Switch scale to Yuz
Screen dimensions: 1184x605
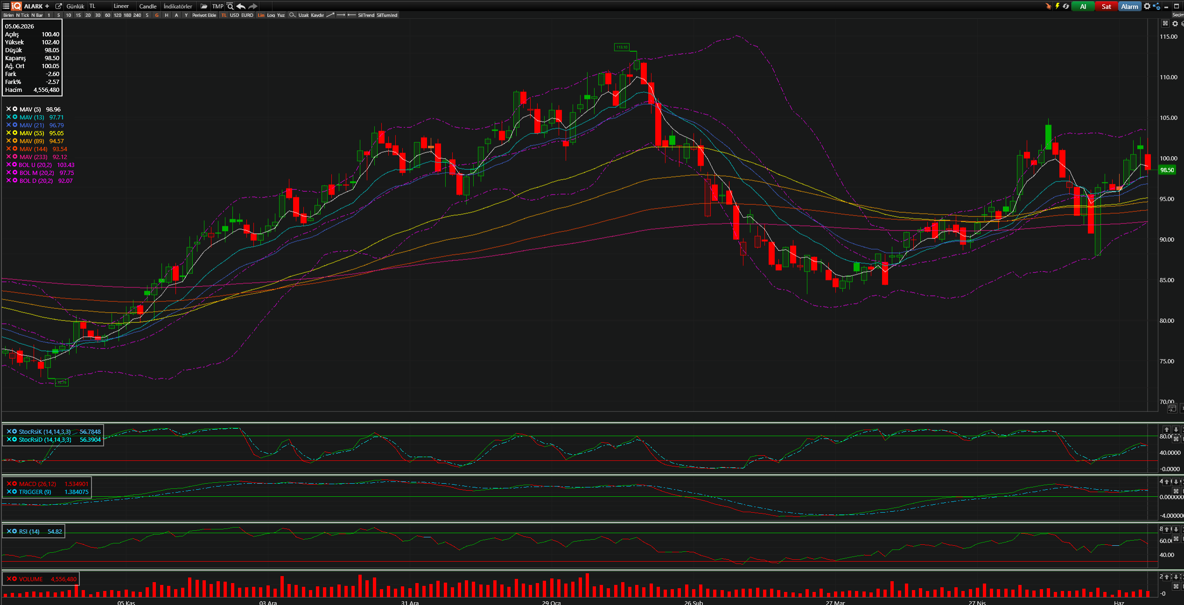(x=280, y=15)
